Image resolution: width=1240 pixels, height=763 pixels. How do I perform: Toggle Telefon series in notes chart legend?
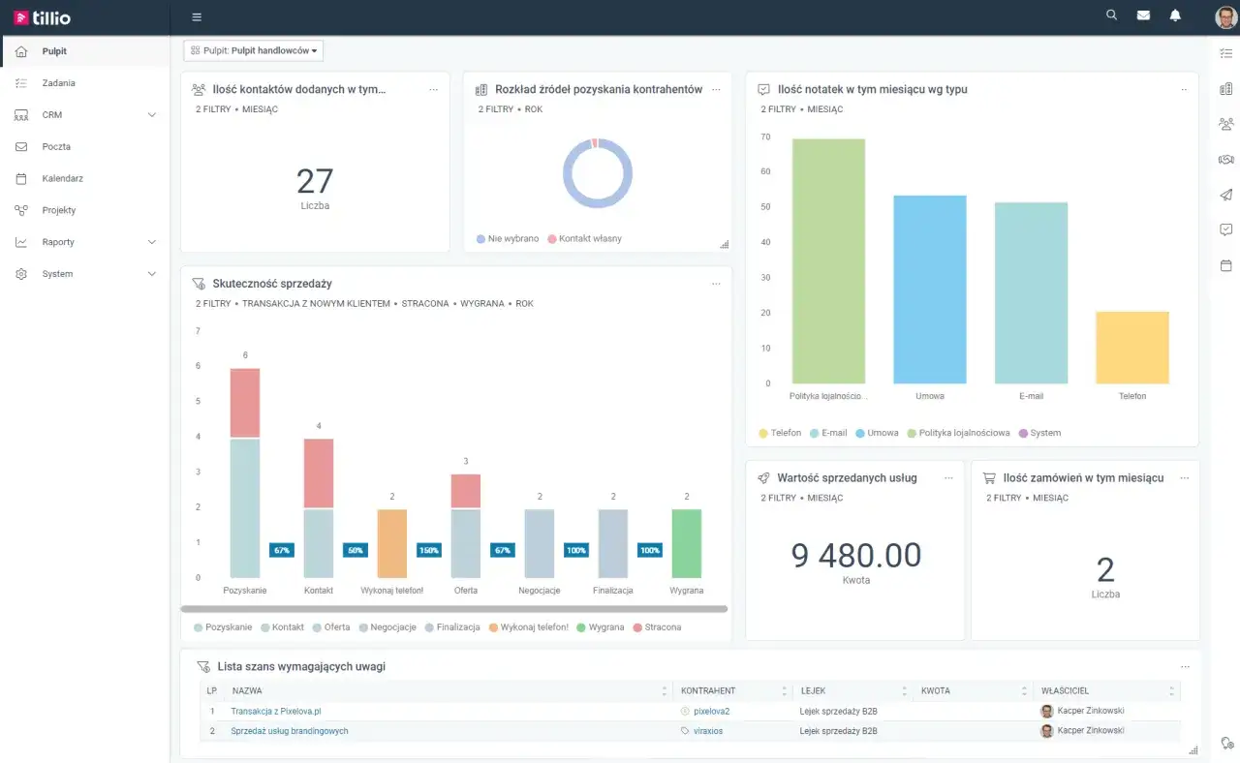(x=780, y=433)
